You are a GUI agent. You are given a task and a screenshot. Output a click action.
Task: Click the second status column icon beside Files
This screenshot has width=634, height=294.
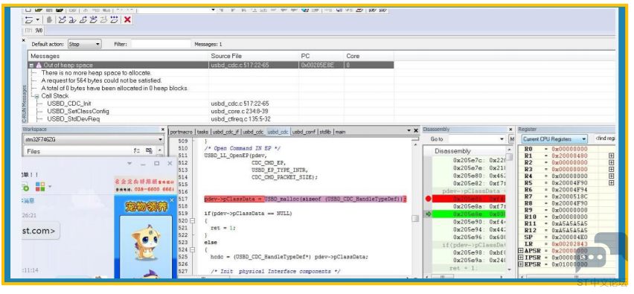coord(149,151)
